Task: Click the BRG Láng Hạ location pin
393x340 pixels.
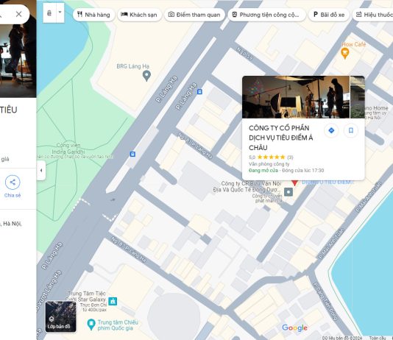Action: click(x=146, y=76)
